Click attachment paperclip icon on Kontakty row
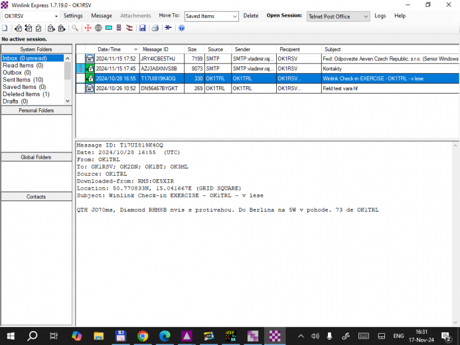The width and height of the screenshot is (460, 345). pyautogui.click(x=81, y=68)
